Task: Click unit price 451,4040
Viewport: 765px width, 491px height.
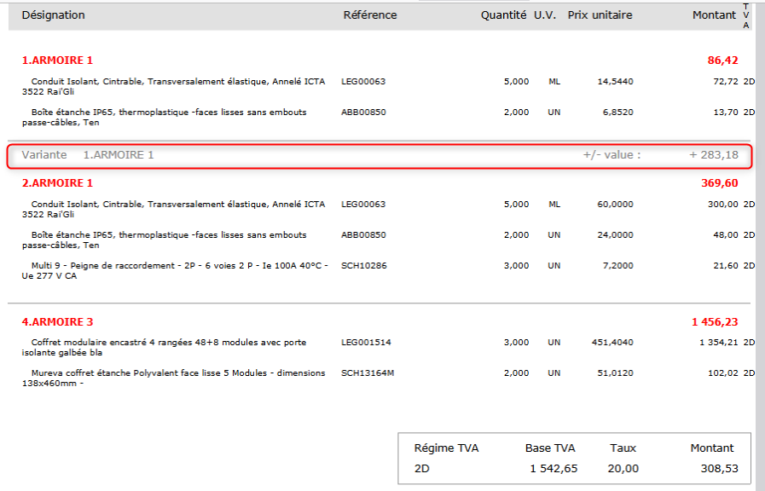Action: 612,343
